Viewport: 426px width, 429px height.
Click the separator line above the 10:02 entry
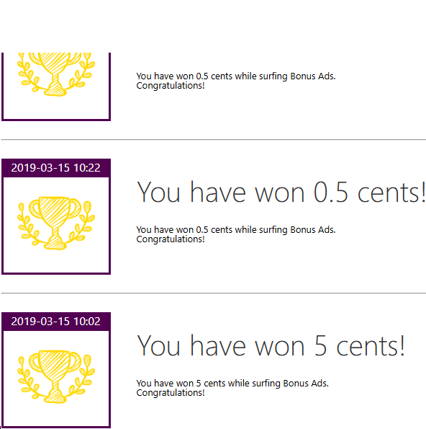(x=214, y=293)
